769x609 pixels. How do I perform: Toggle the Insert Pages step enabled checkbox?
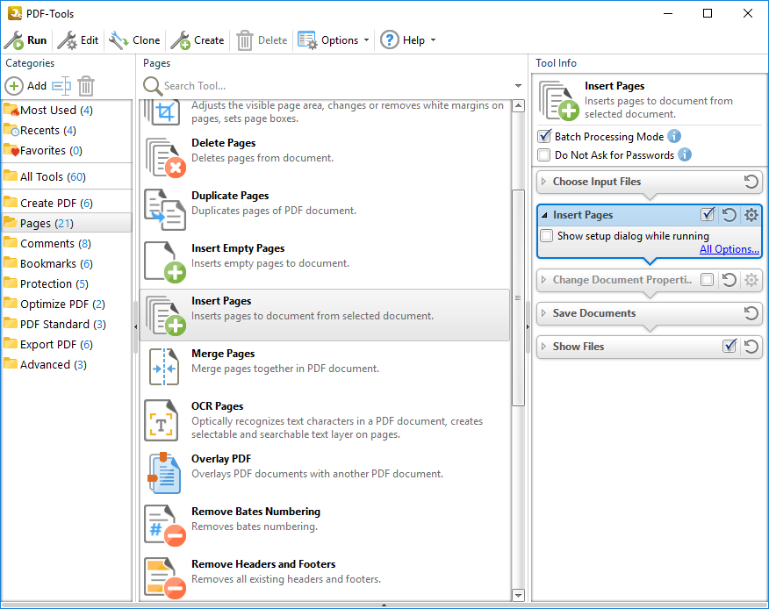708,215
